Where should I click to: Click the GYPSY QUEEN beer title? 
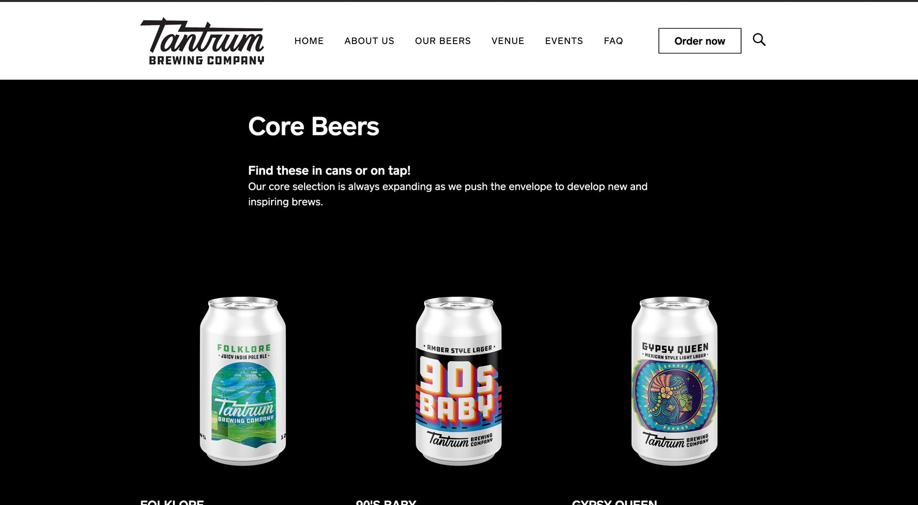coord(614,502)
